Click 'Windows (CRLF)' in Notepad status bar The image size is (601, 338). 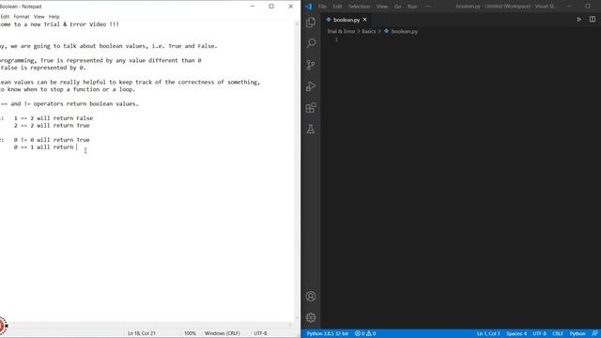point(223,333)
